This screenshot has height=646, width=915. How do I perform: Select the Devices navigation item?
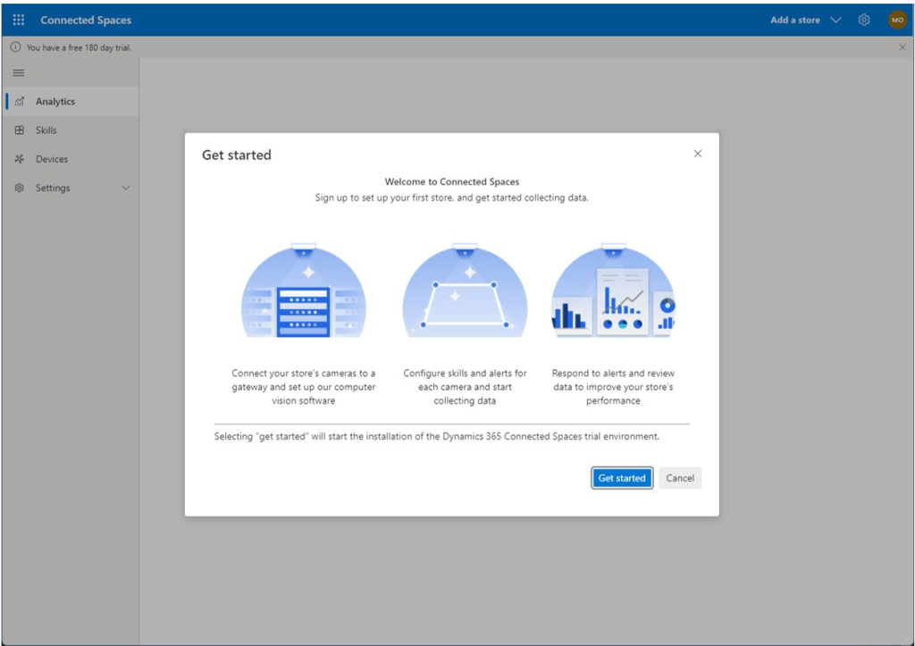coord(52,159)
